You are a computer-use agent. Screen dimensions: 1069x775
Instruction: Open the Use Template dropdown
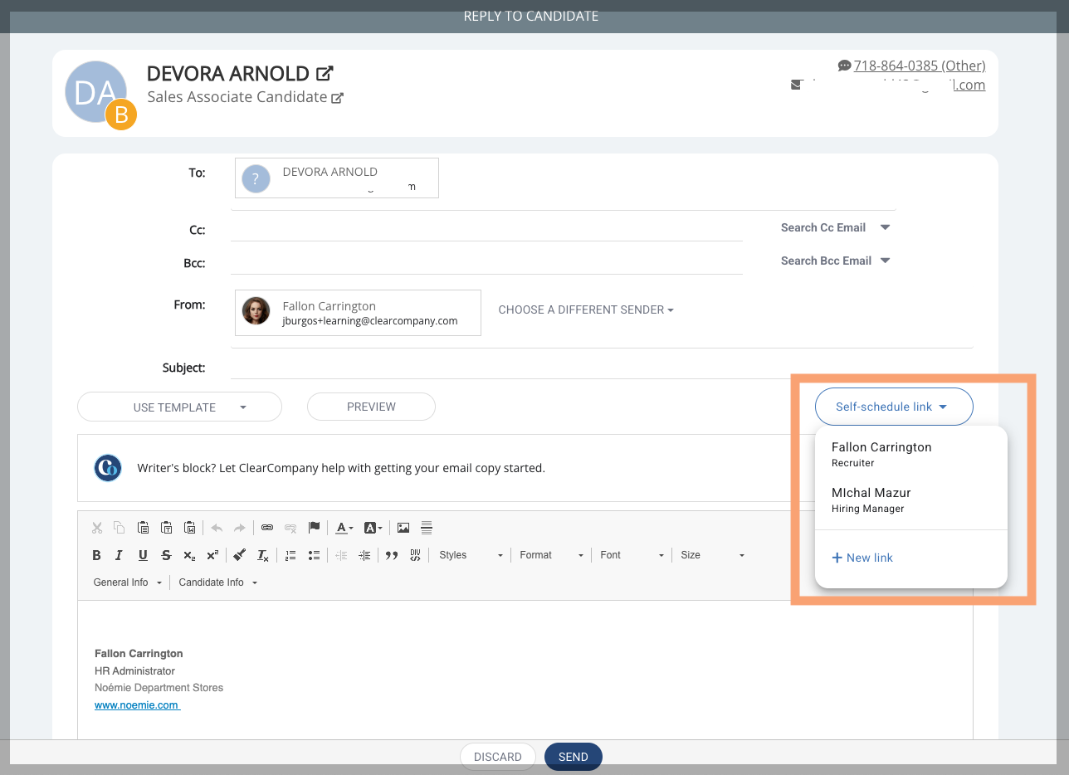[x=179, y=407]
